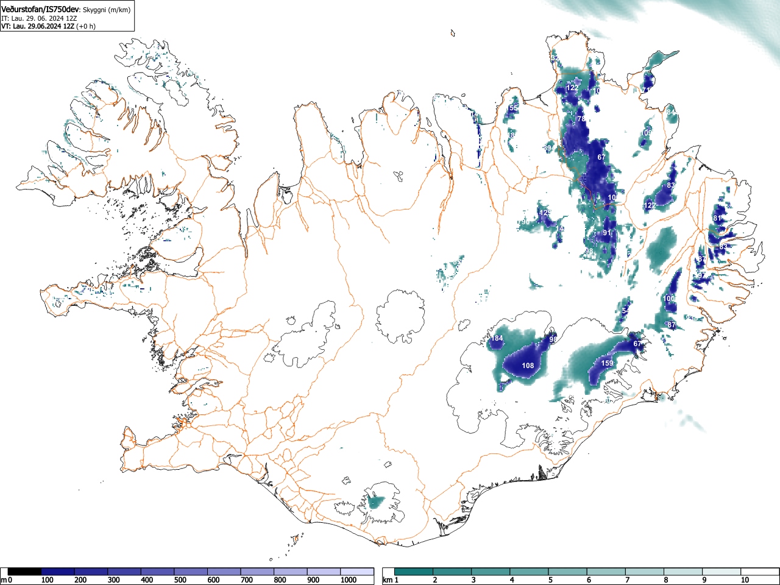The image size is (780, 585).
Task: Click the '55' visibility value in the north
Action: pyautogui.click(x=514, y=108)
